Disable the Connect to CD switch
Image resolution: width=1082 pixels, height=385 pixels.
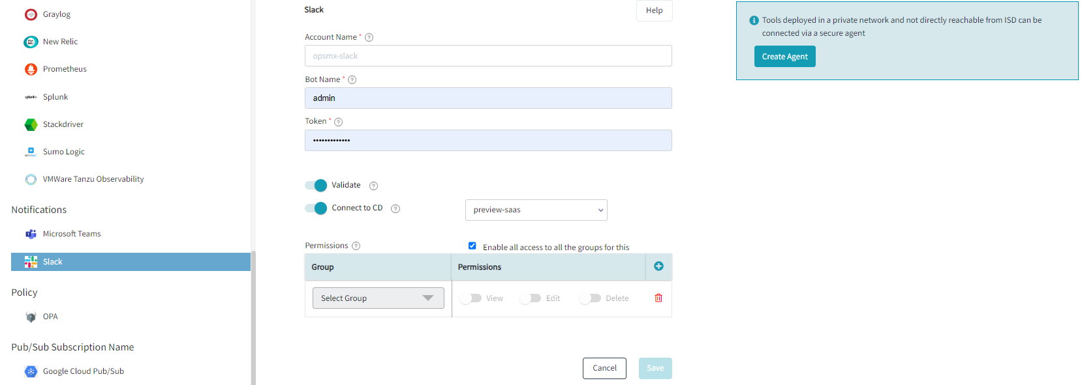(x=316, y=208)
